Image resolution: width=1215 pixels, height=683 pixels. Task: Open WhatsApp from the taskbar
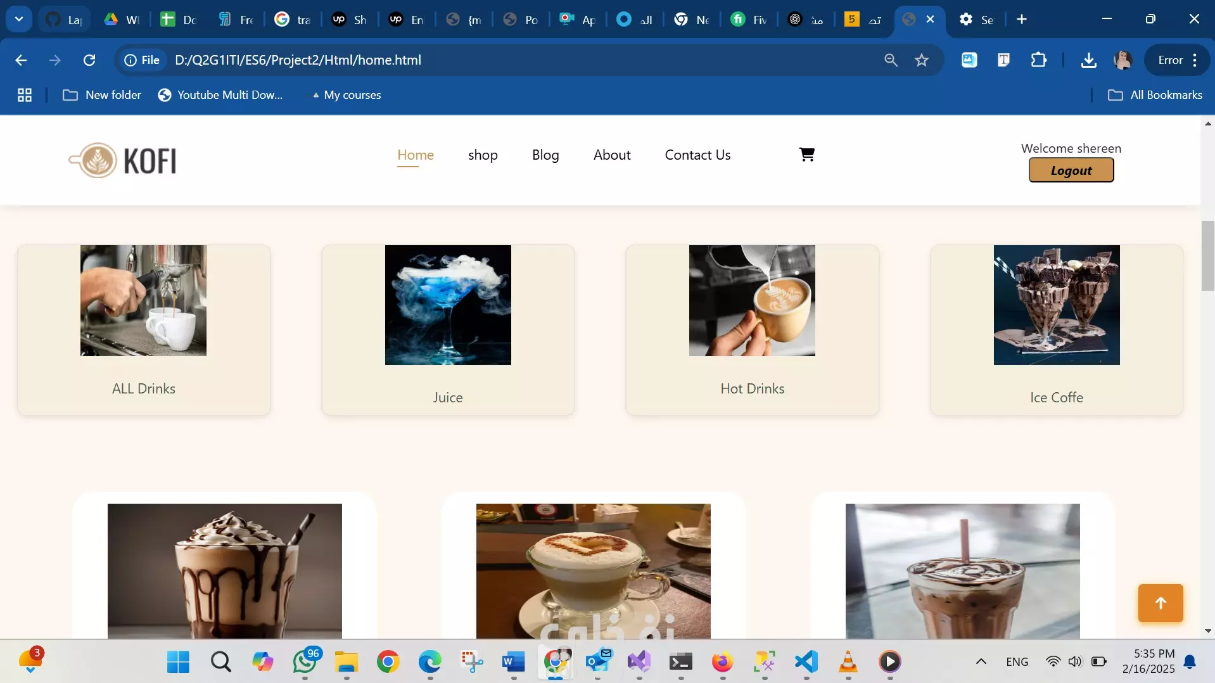305,662
